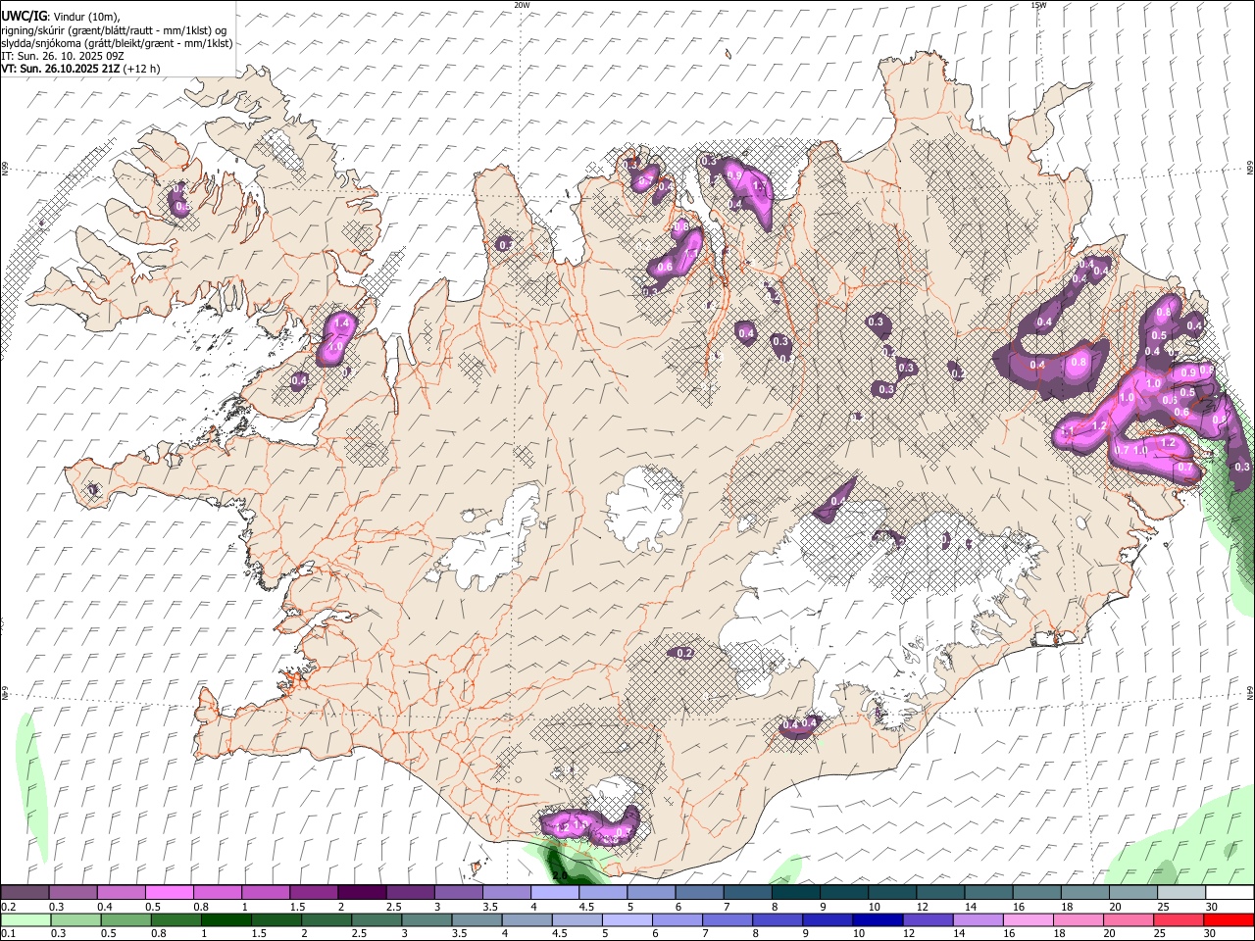
Task: Click the 'IT: Sun. 26. 10. 2025 09Z' line
Action: (x=62, y=56)
